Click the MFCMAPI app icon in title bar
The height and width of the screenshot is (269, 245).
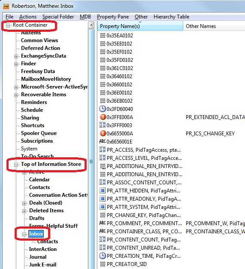[6, 6]
